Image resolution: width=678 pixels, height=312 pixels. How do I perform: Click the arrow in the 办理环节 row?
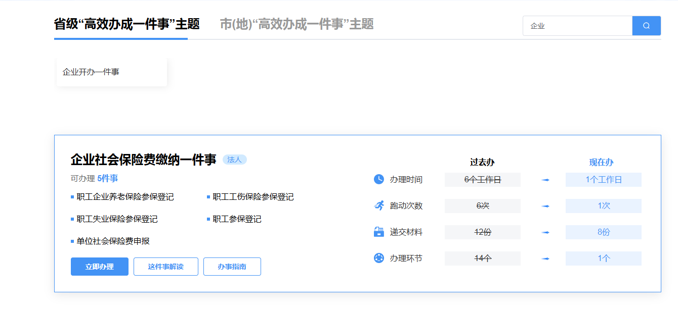[545, 258]
